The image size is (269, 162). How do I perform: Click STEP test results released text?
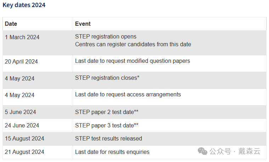click(108, 139)
